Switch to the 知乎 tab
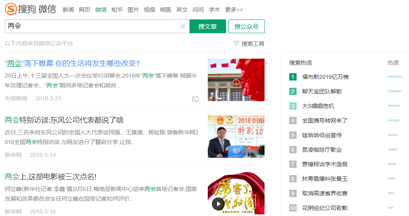 pyautogui.click(x=117, y=10)
